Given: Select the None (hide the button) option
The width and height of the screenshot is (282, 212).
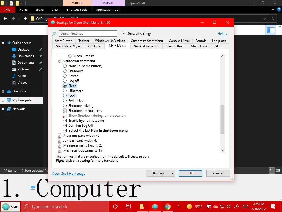Looking at the screenshot, I should [65, 66].
